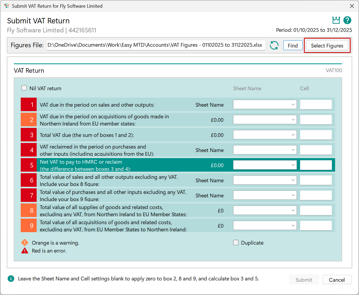Viewport: 359px width, 295px height.
Task: Click the info icon near the bottom hint
Action: click(x=11, y=279)
